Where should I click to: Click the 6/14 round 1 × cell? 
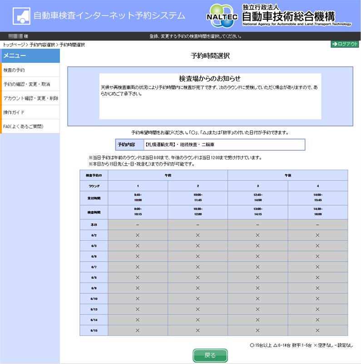(138, 320)
